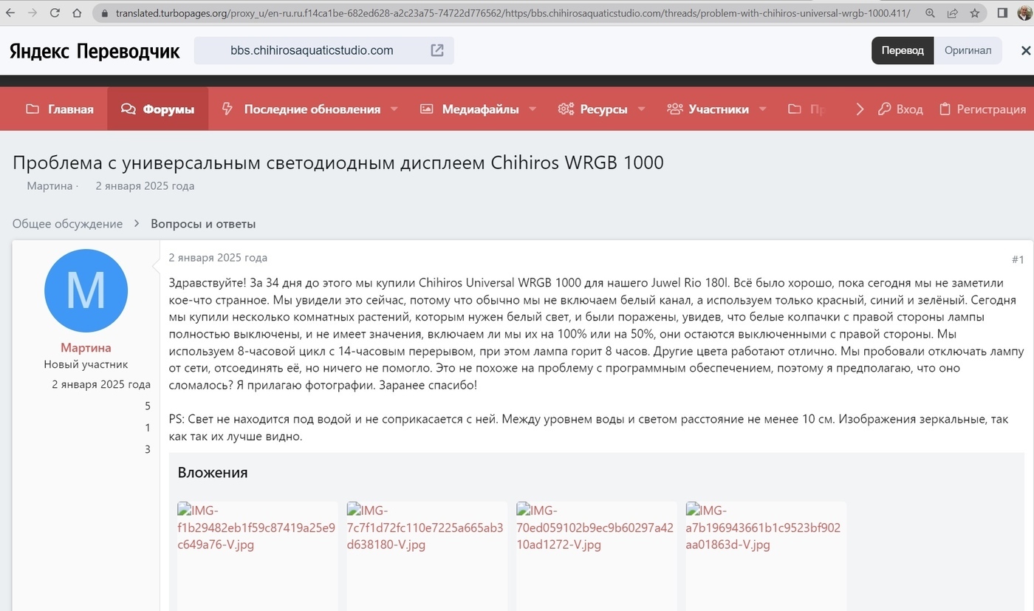Open the browser profile avatar

(1024, 13)
